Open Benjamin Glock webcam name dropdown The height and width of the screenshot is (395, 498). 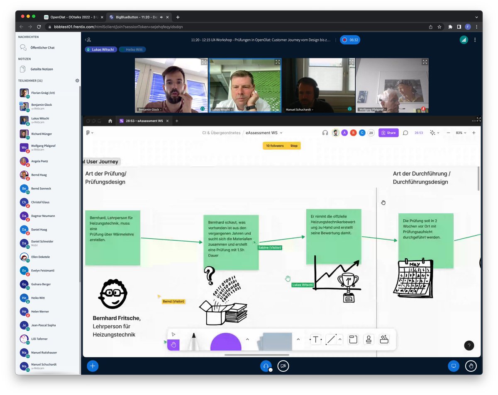click(149, 110)
